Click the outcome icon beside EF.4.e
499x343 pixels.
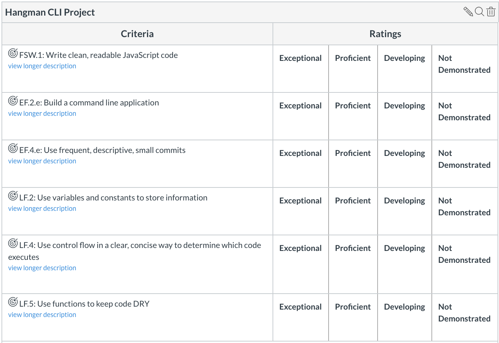point(13,149)
